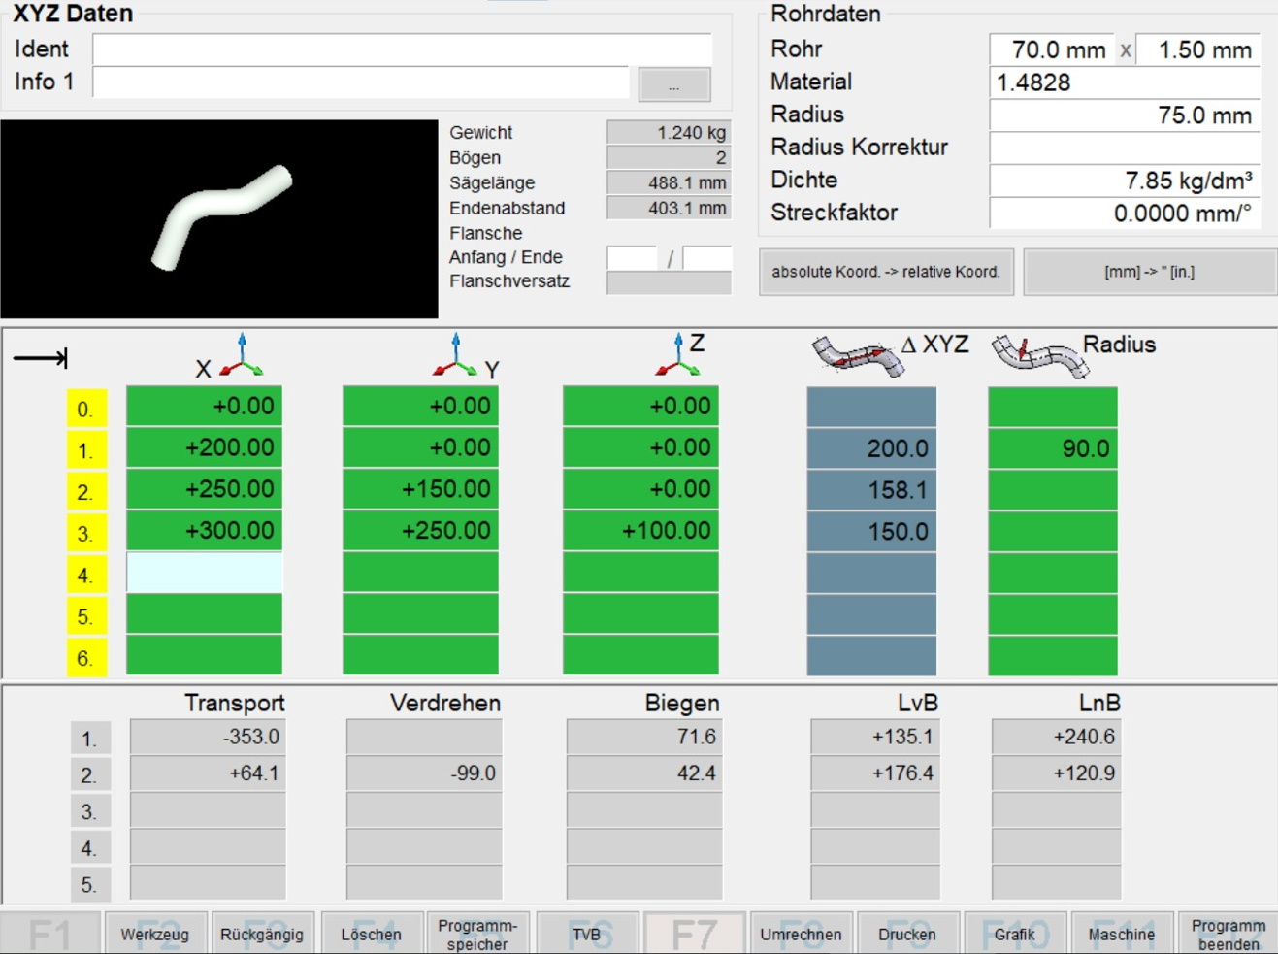Click Z cell +100.00 in row 3
Screen dimensions: 1278x954
640,531
